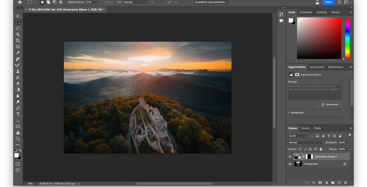Select the Blur tool
The image size is (367, 187).
click(18, 96)
